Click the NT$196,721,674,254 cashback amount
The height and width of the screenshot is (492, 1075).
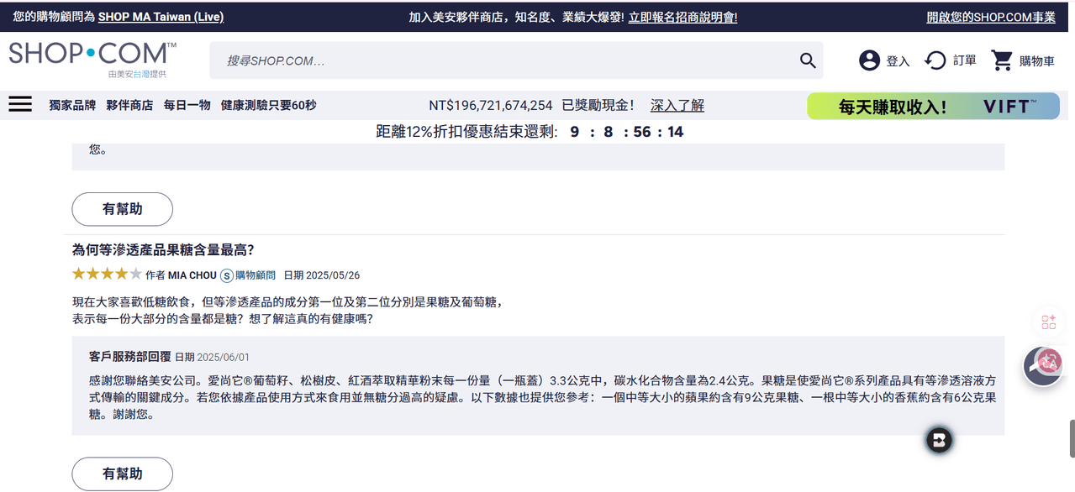(x=491, y=105)
